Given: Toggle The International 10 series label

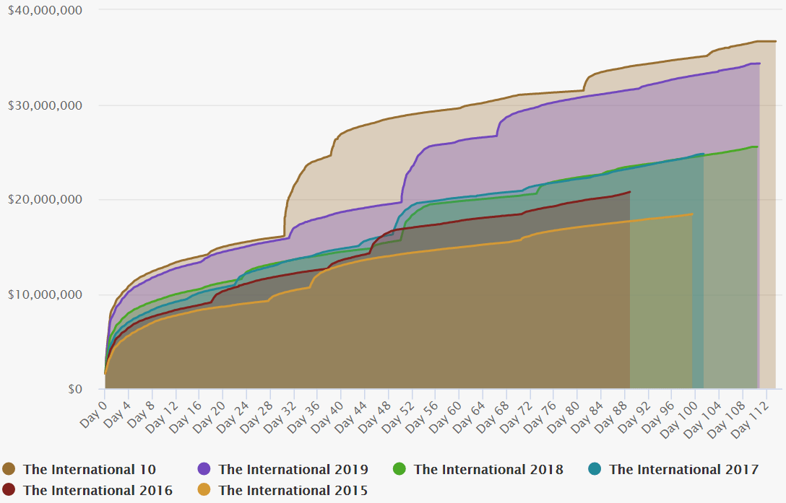Looking at the screenshot, I should pyautogui.click(x=89, y=469).
